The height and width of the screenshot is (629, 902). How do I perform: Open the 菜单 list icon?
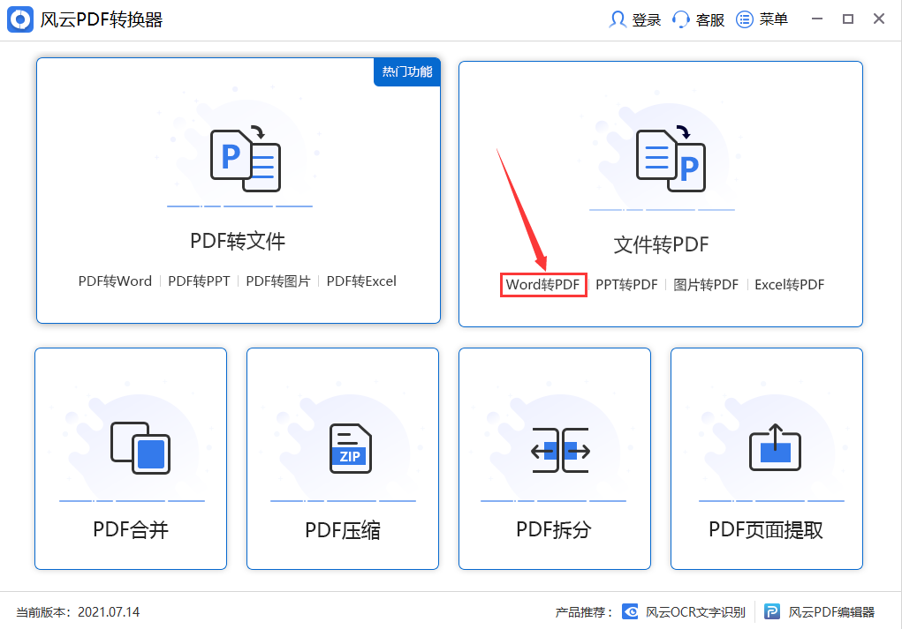(745, 19)
